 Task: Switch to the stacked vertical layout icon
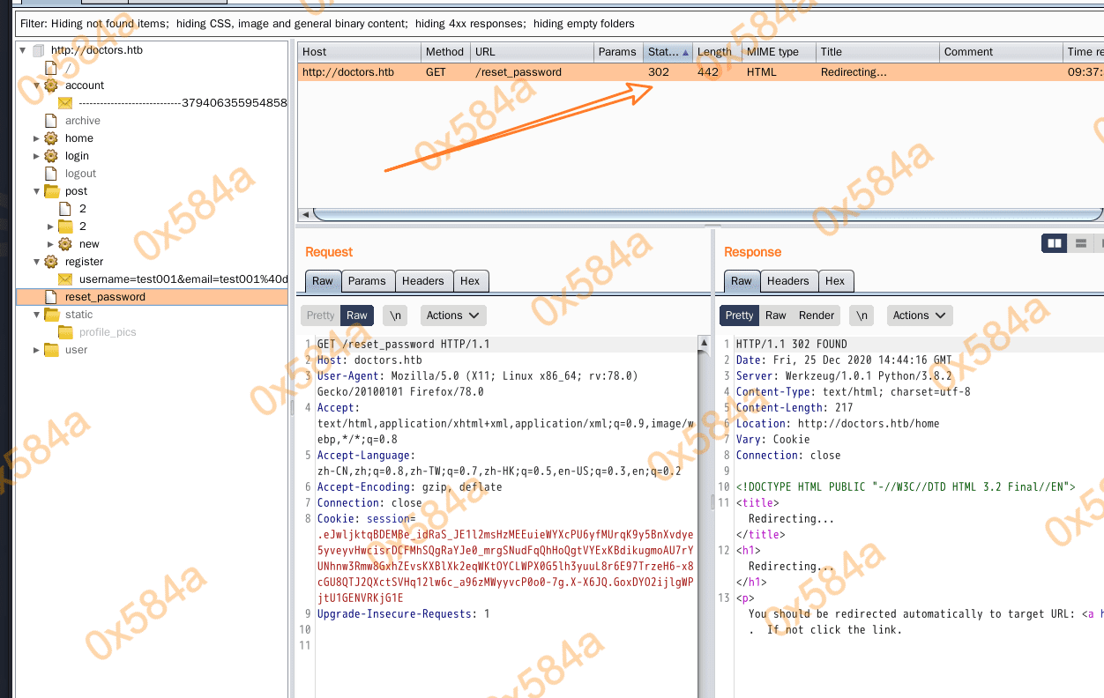click(x=1079, y=243)
